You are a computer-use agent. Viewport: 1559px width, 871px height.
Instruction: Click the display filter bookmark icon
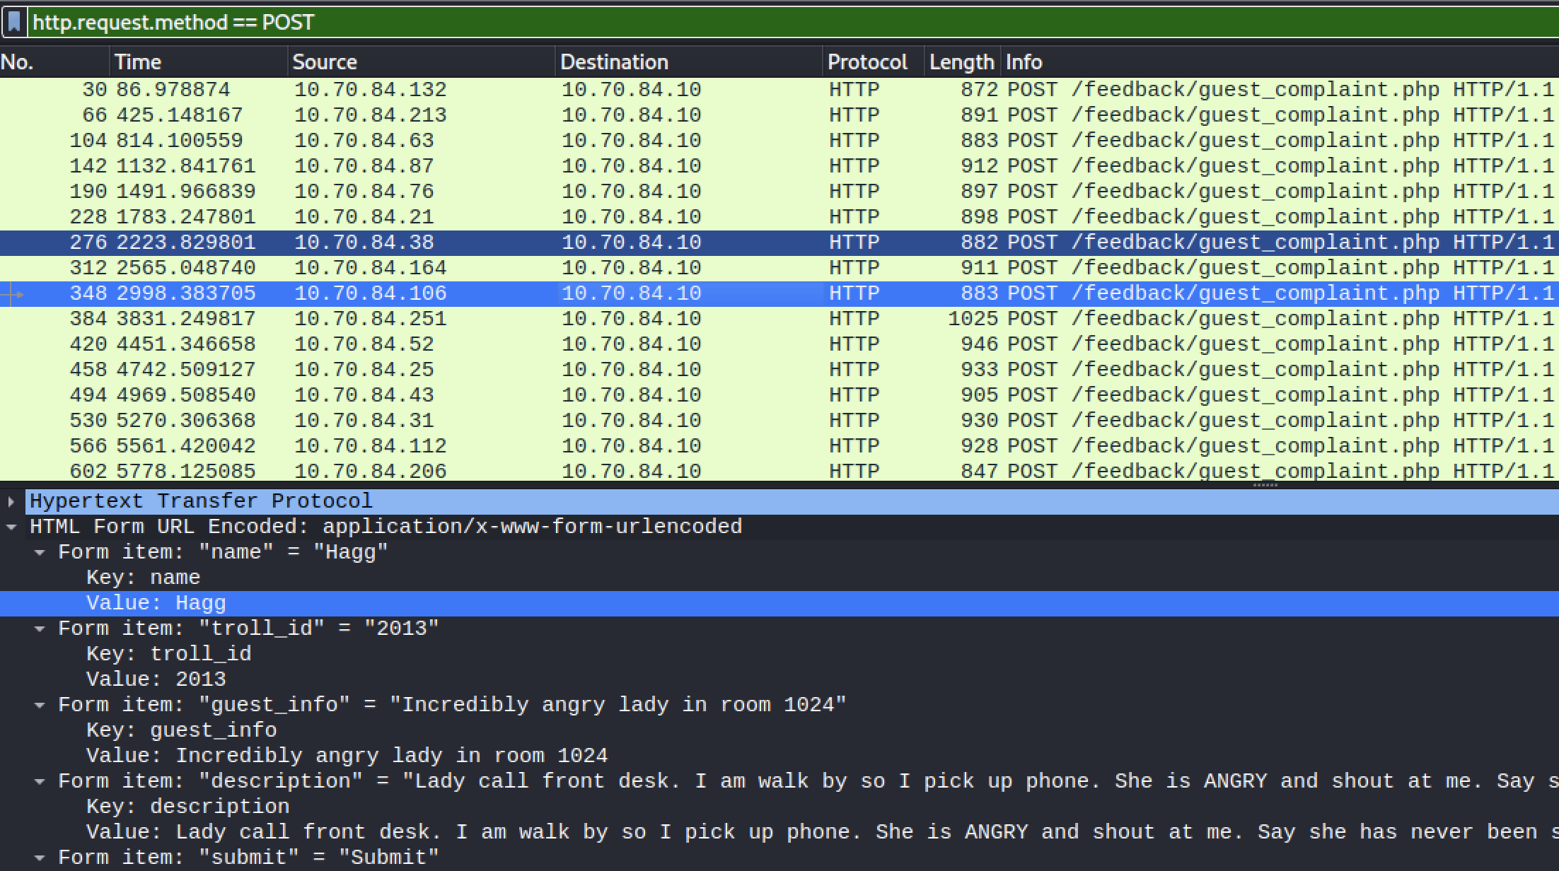click(x=14, y=22)
